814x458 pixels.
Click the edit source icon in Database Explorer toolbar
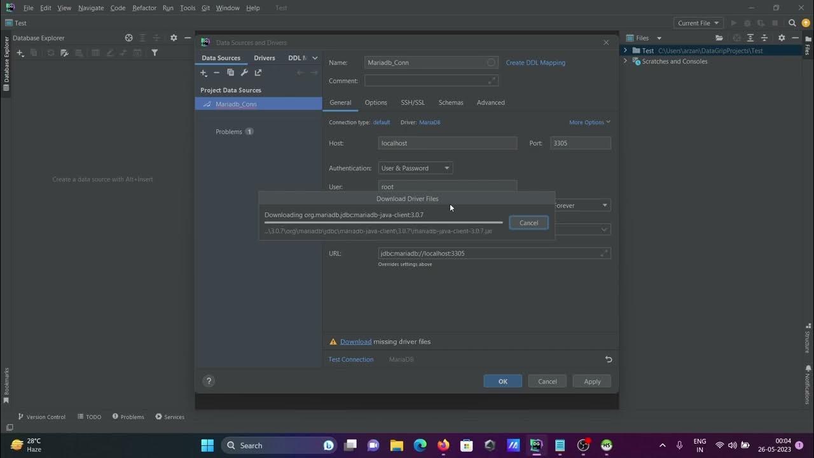pos(64,53)
